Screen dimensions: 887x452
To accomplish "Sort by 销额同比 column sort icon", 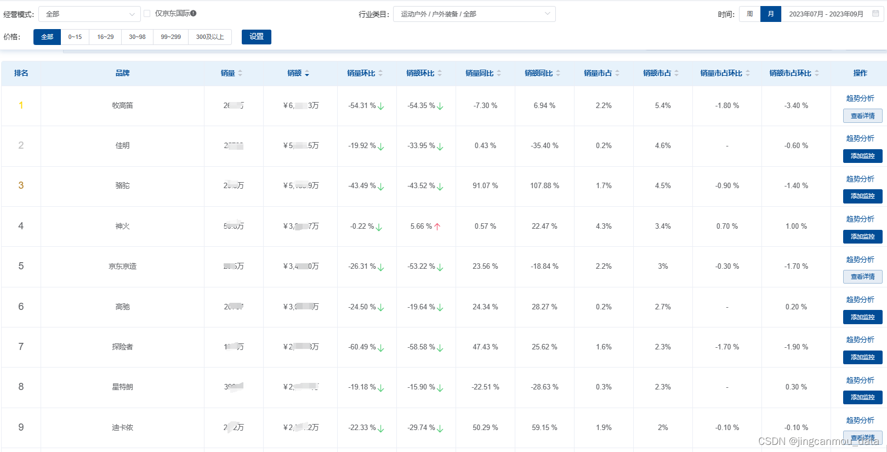I will [x=558, y=73].
